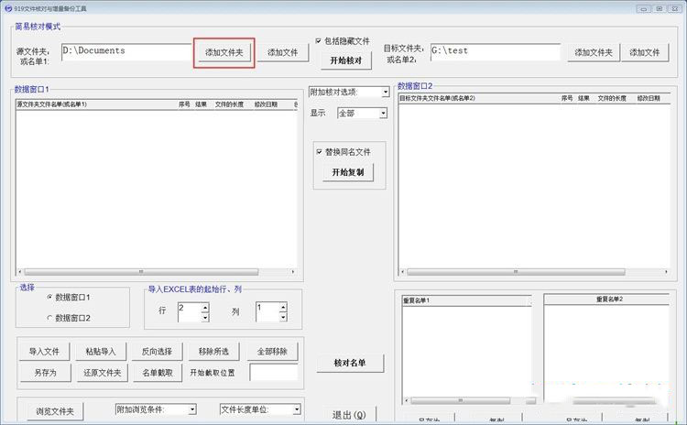Decrease 列 value with down arrow
Viewport: 687px width, 425px height.
click(x=283, y=317)
